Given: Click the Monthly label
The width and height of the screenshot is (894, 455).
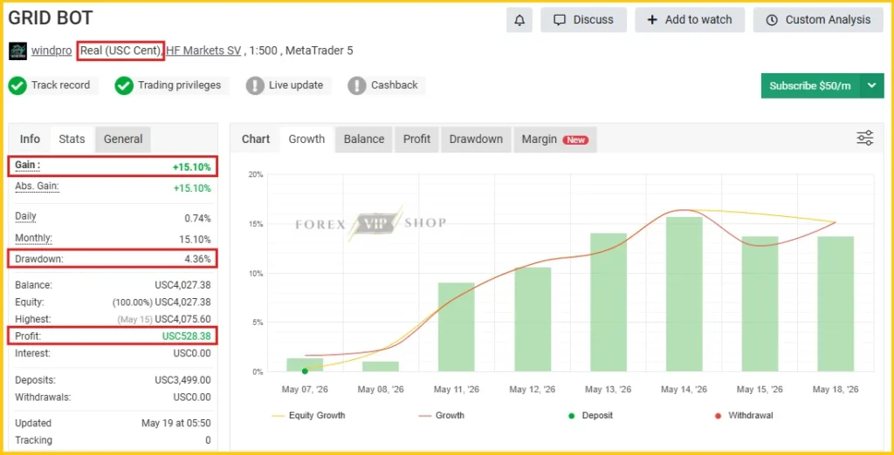Looking at the screenshot, I should pyautogui.click(x=33, y=238).
